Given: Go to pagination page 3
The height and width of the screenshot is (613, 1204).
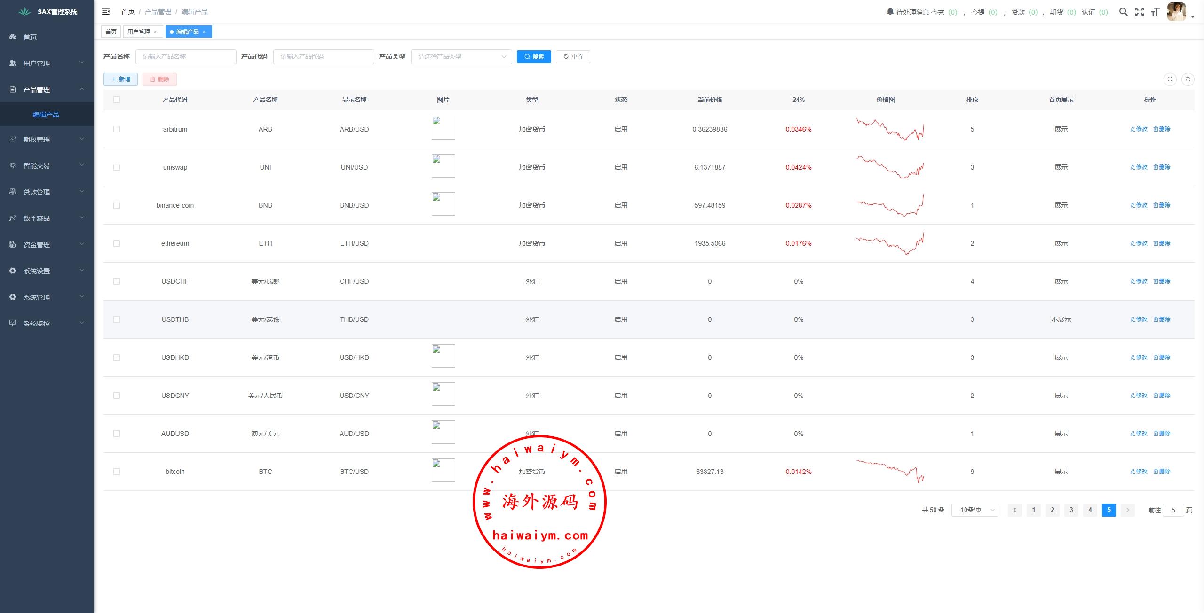Looking at the screenshot, I should click(1071, 510).
